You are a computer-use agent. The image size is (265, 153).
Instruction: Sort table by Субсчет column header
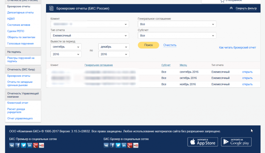click(x=166, y=65)
